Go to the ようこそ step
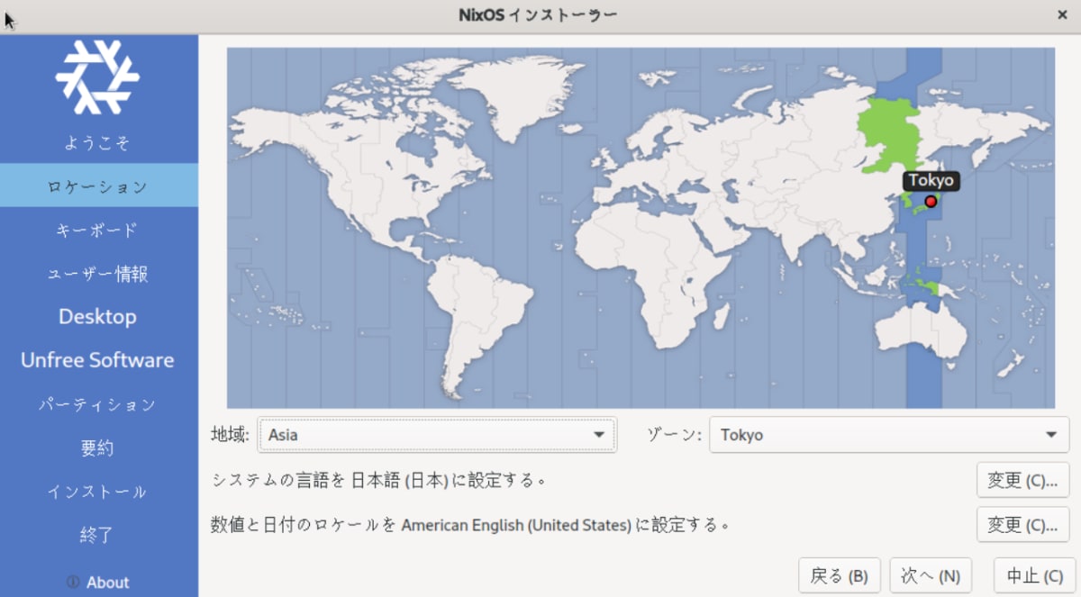The height and width of the screenshot is (597, 1081). 97,142
